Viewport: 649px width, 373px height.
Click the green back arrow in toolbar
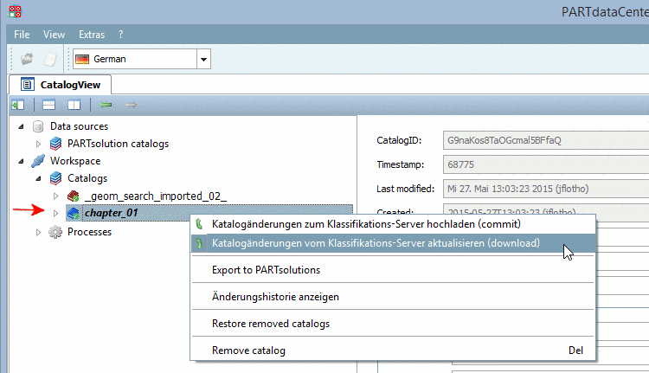[106, 104]
